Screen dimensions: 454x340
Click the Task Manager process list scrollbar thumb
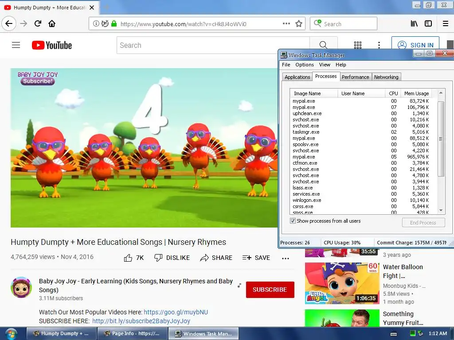click(x=441, y=139)
